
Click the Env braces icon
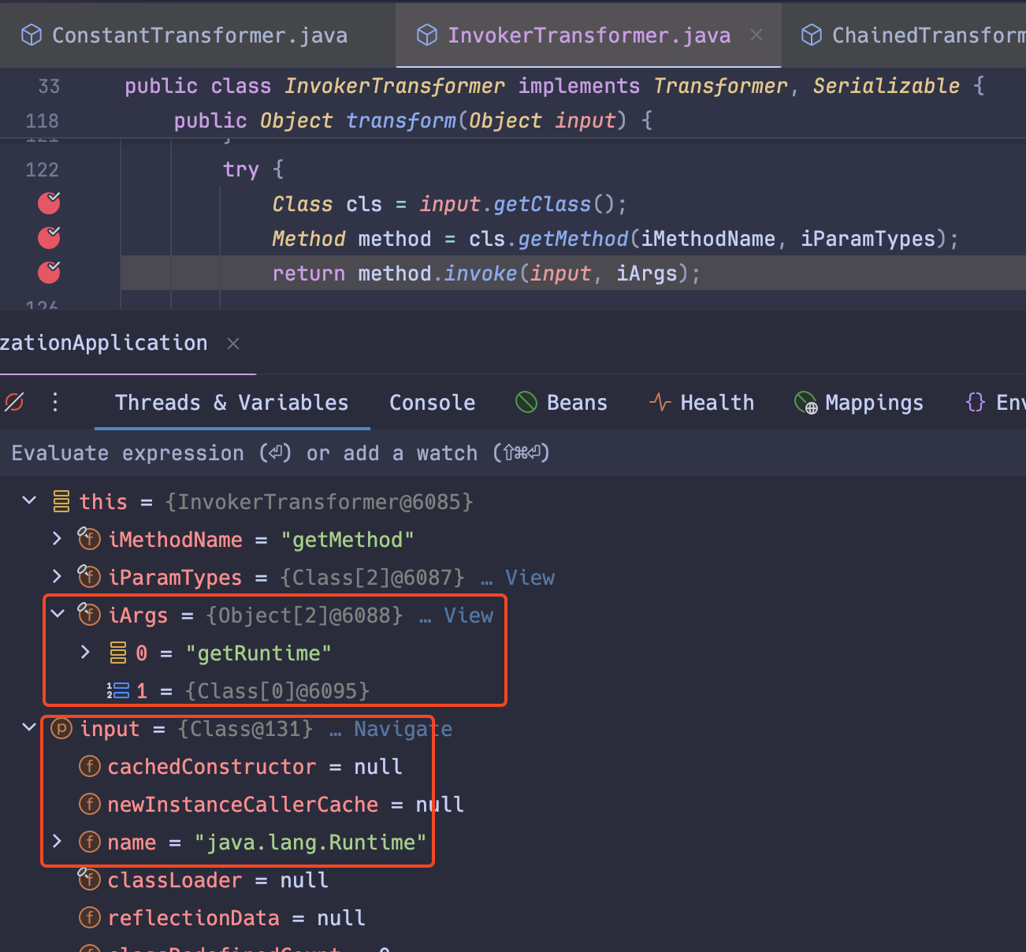coord(975,402)
